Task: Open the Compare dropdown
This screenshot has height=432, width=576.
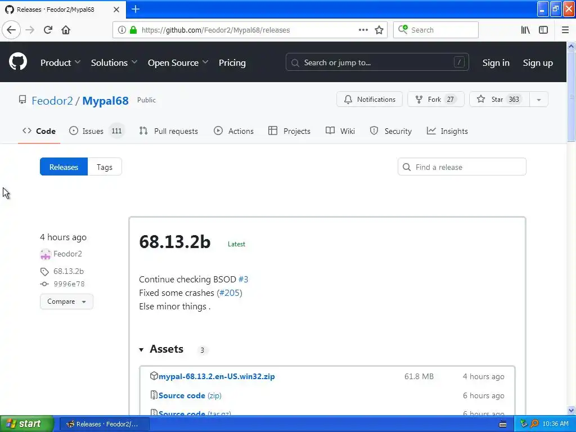Action: point(66,301)
